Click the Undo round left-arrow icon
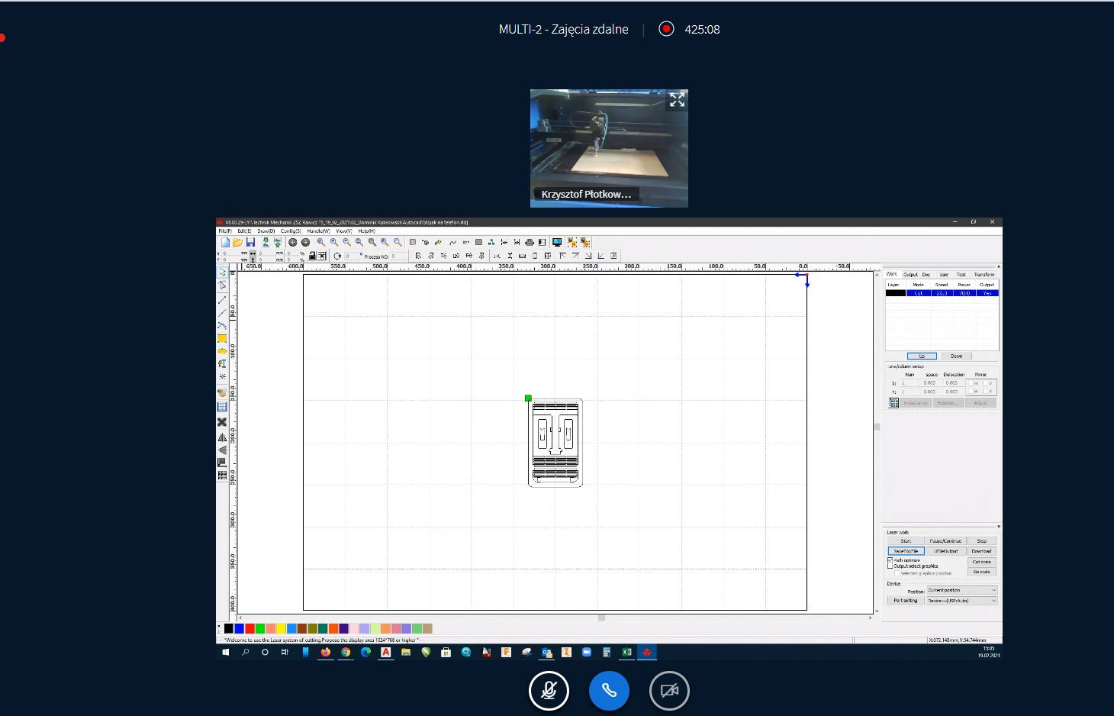1114x716 pixels. click(292, 242)
